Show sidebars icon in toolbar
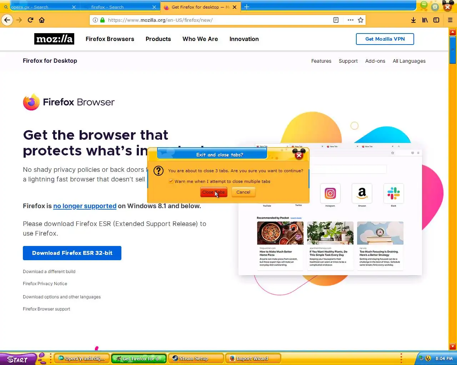The image size is (457, 365). pyautogui.click(x=436, y=20)
